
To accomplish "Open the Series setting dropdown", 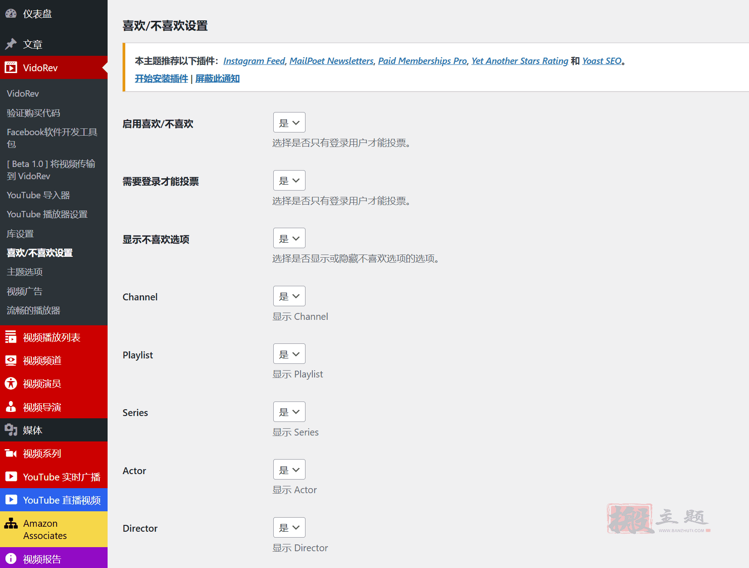I will 289,412.
